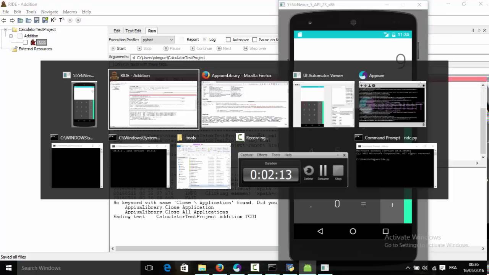Click the green Android emulator taskbar icon

(308, 268)
